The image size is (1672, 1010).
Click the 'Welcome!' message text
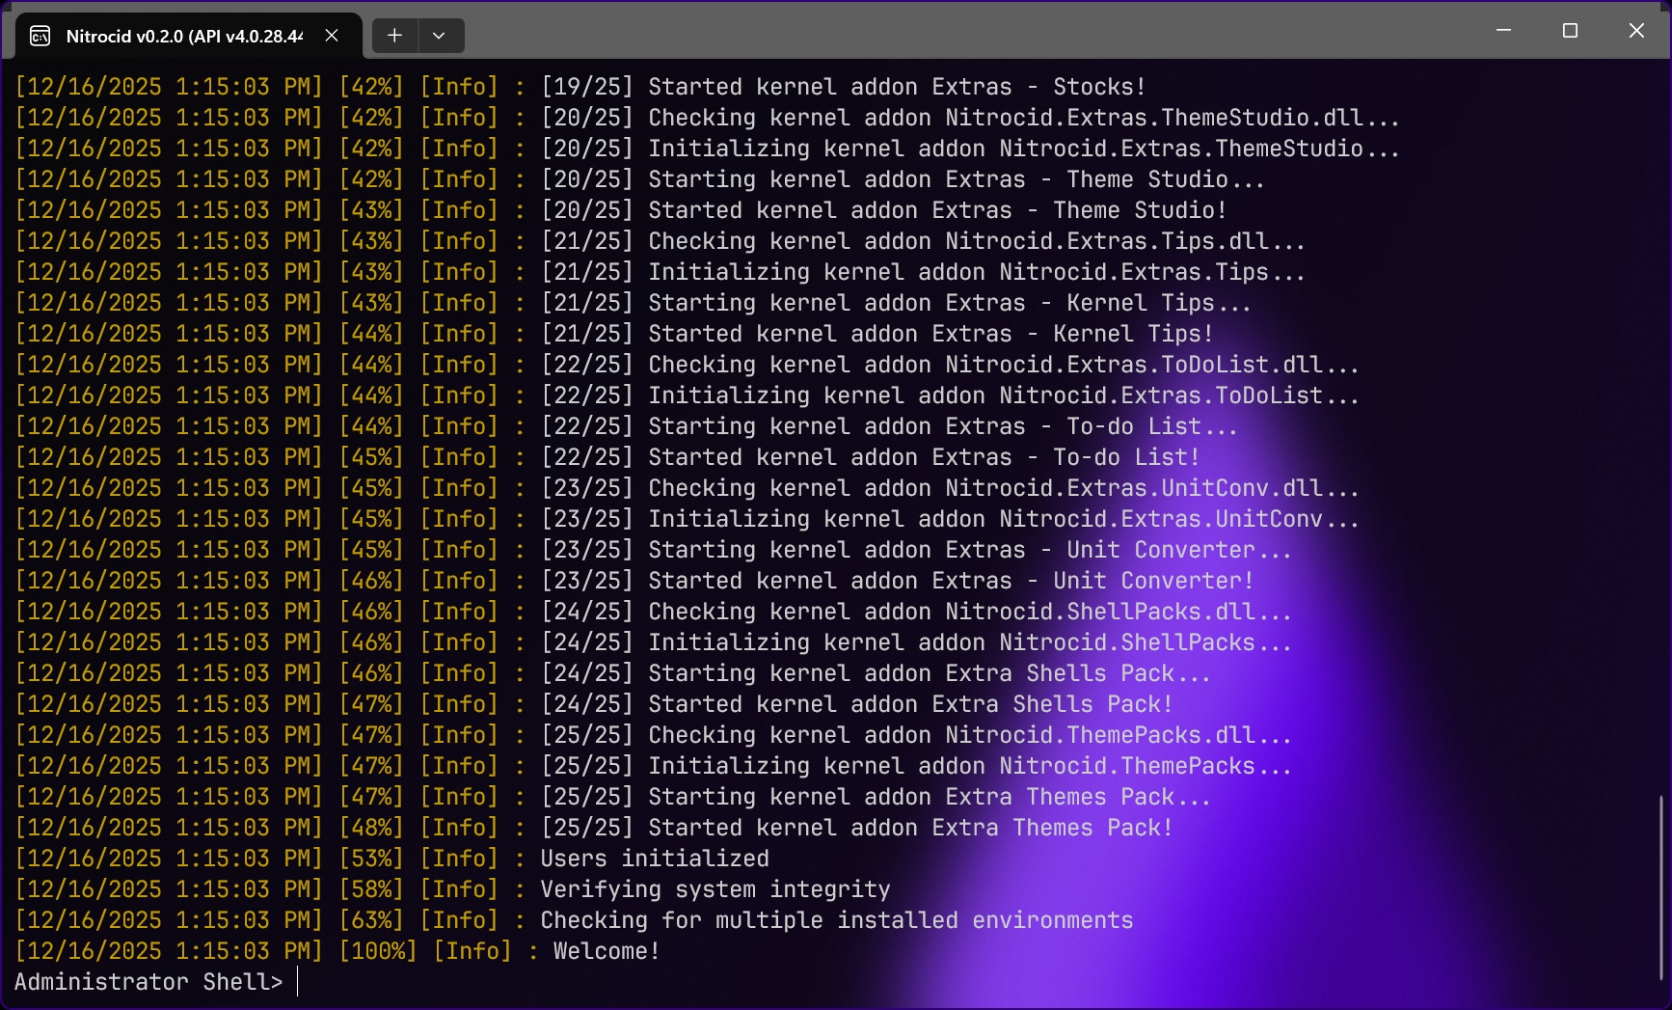tap(607, 951)
